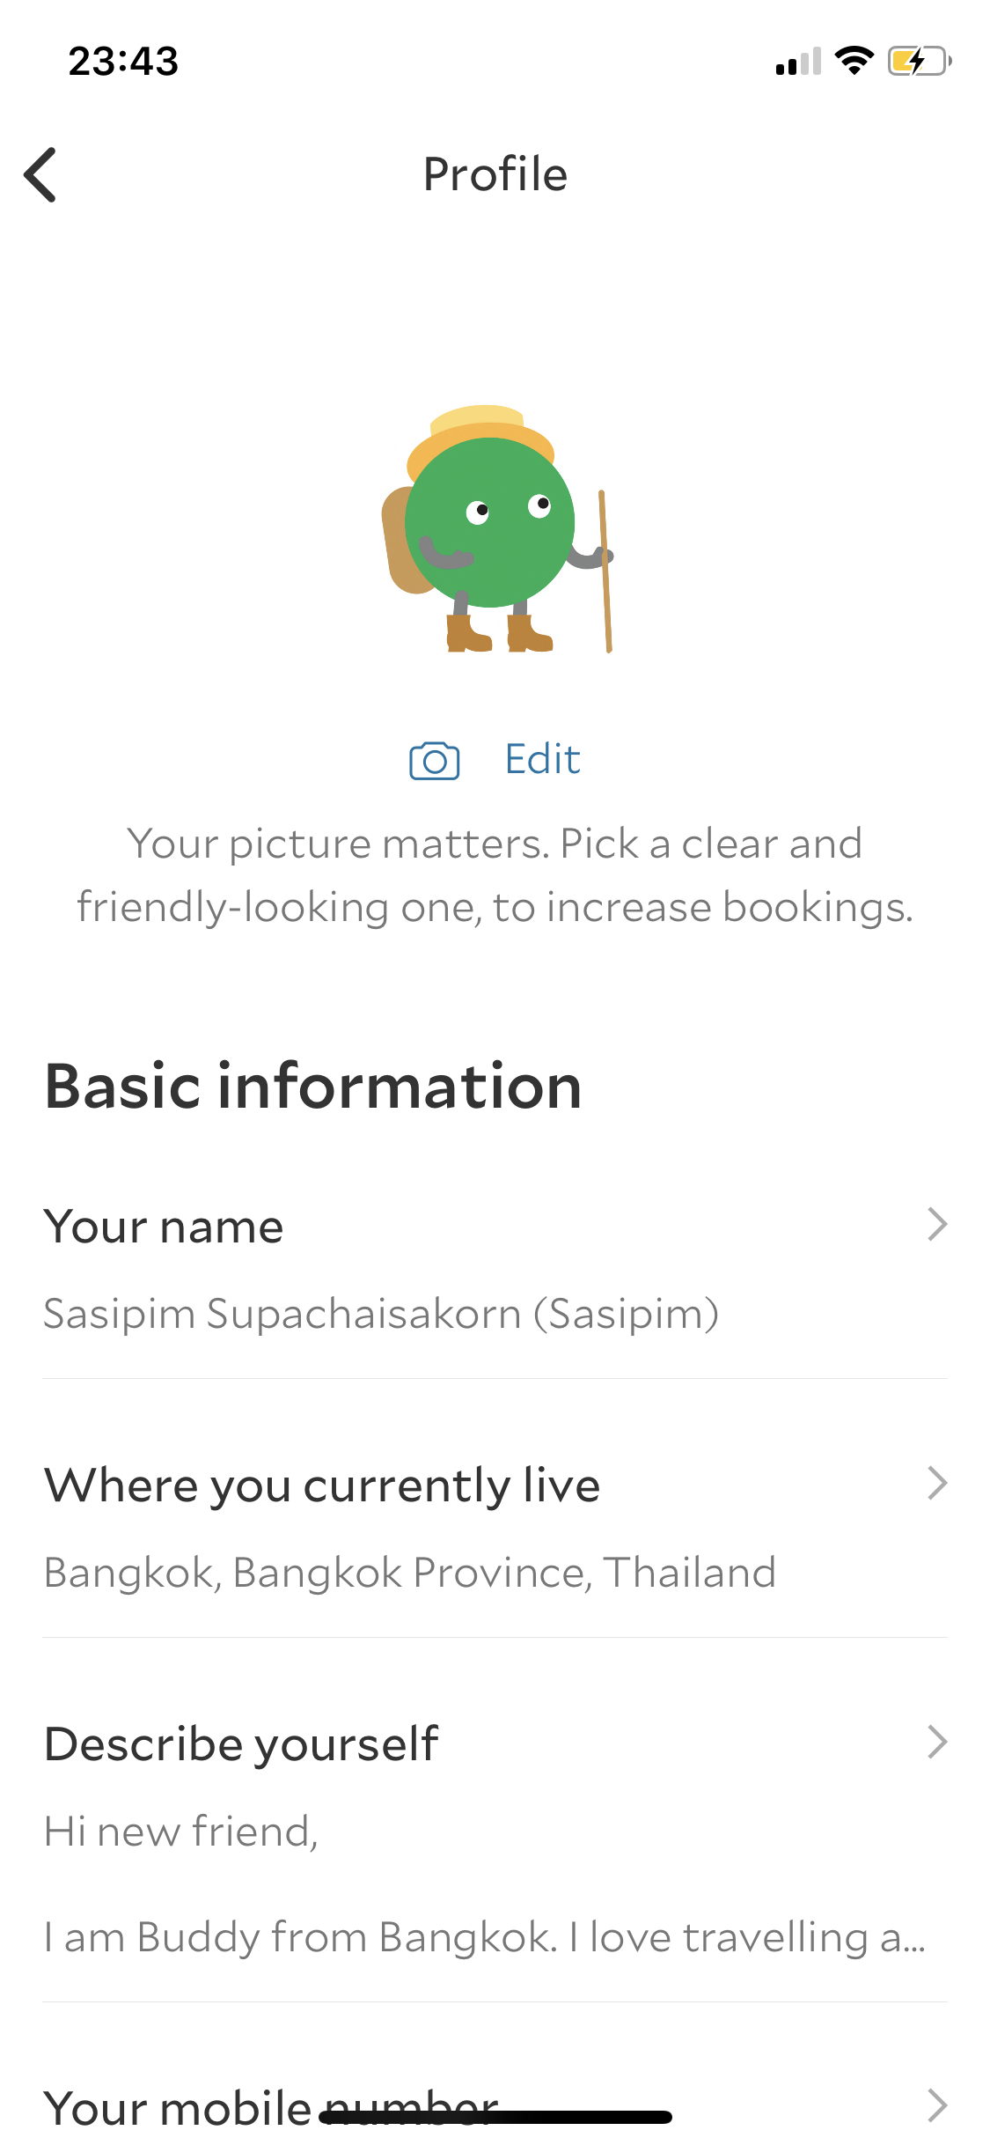Open the Your mobile number chevron
Viewport: 990px width, 2145px height.
(936, 2105)
